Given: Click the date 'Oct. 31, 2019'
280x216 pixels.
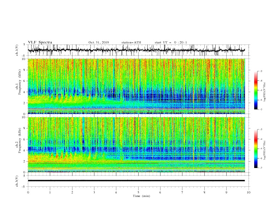Looking at the screenshot, I should click(x=99, y=42).
